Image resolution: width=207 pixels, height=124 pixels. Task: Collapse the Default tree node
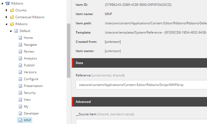tap(11, 31)
